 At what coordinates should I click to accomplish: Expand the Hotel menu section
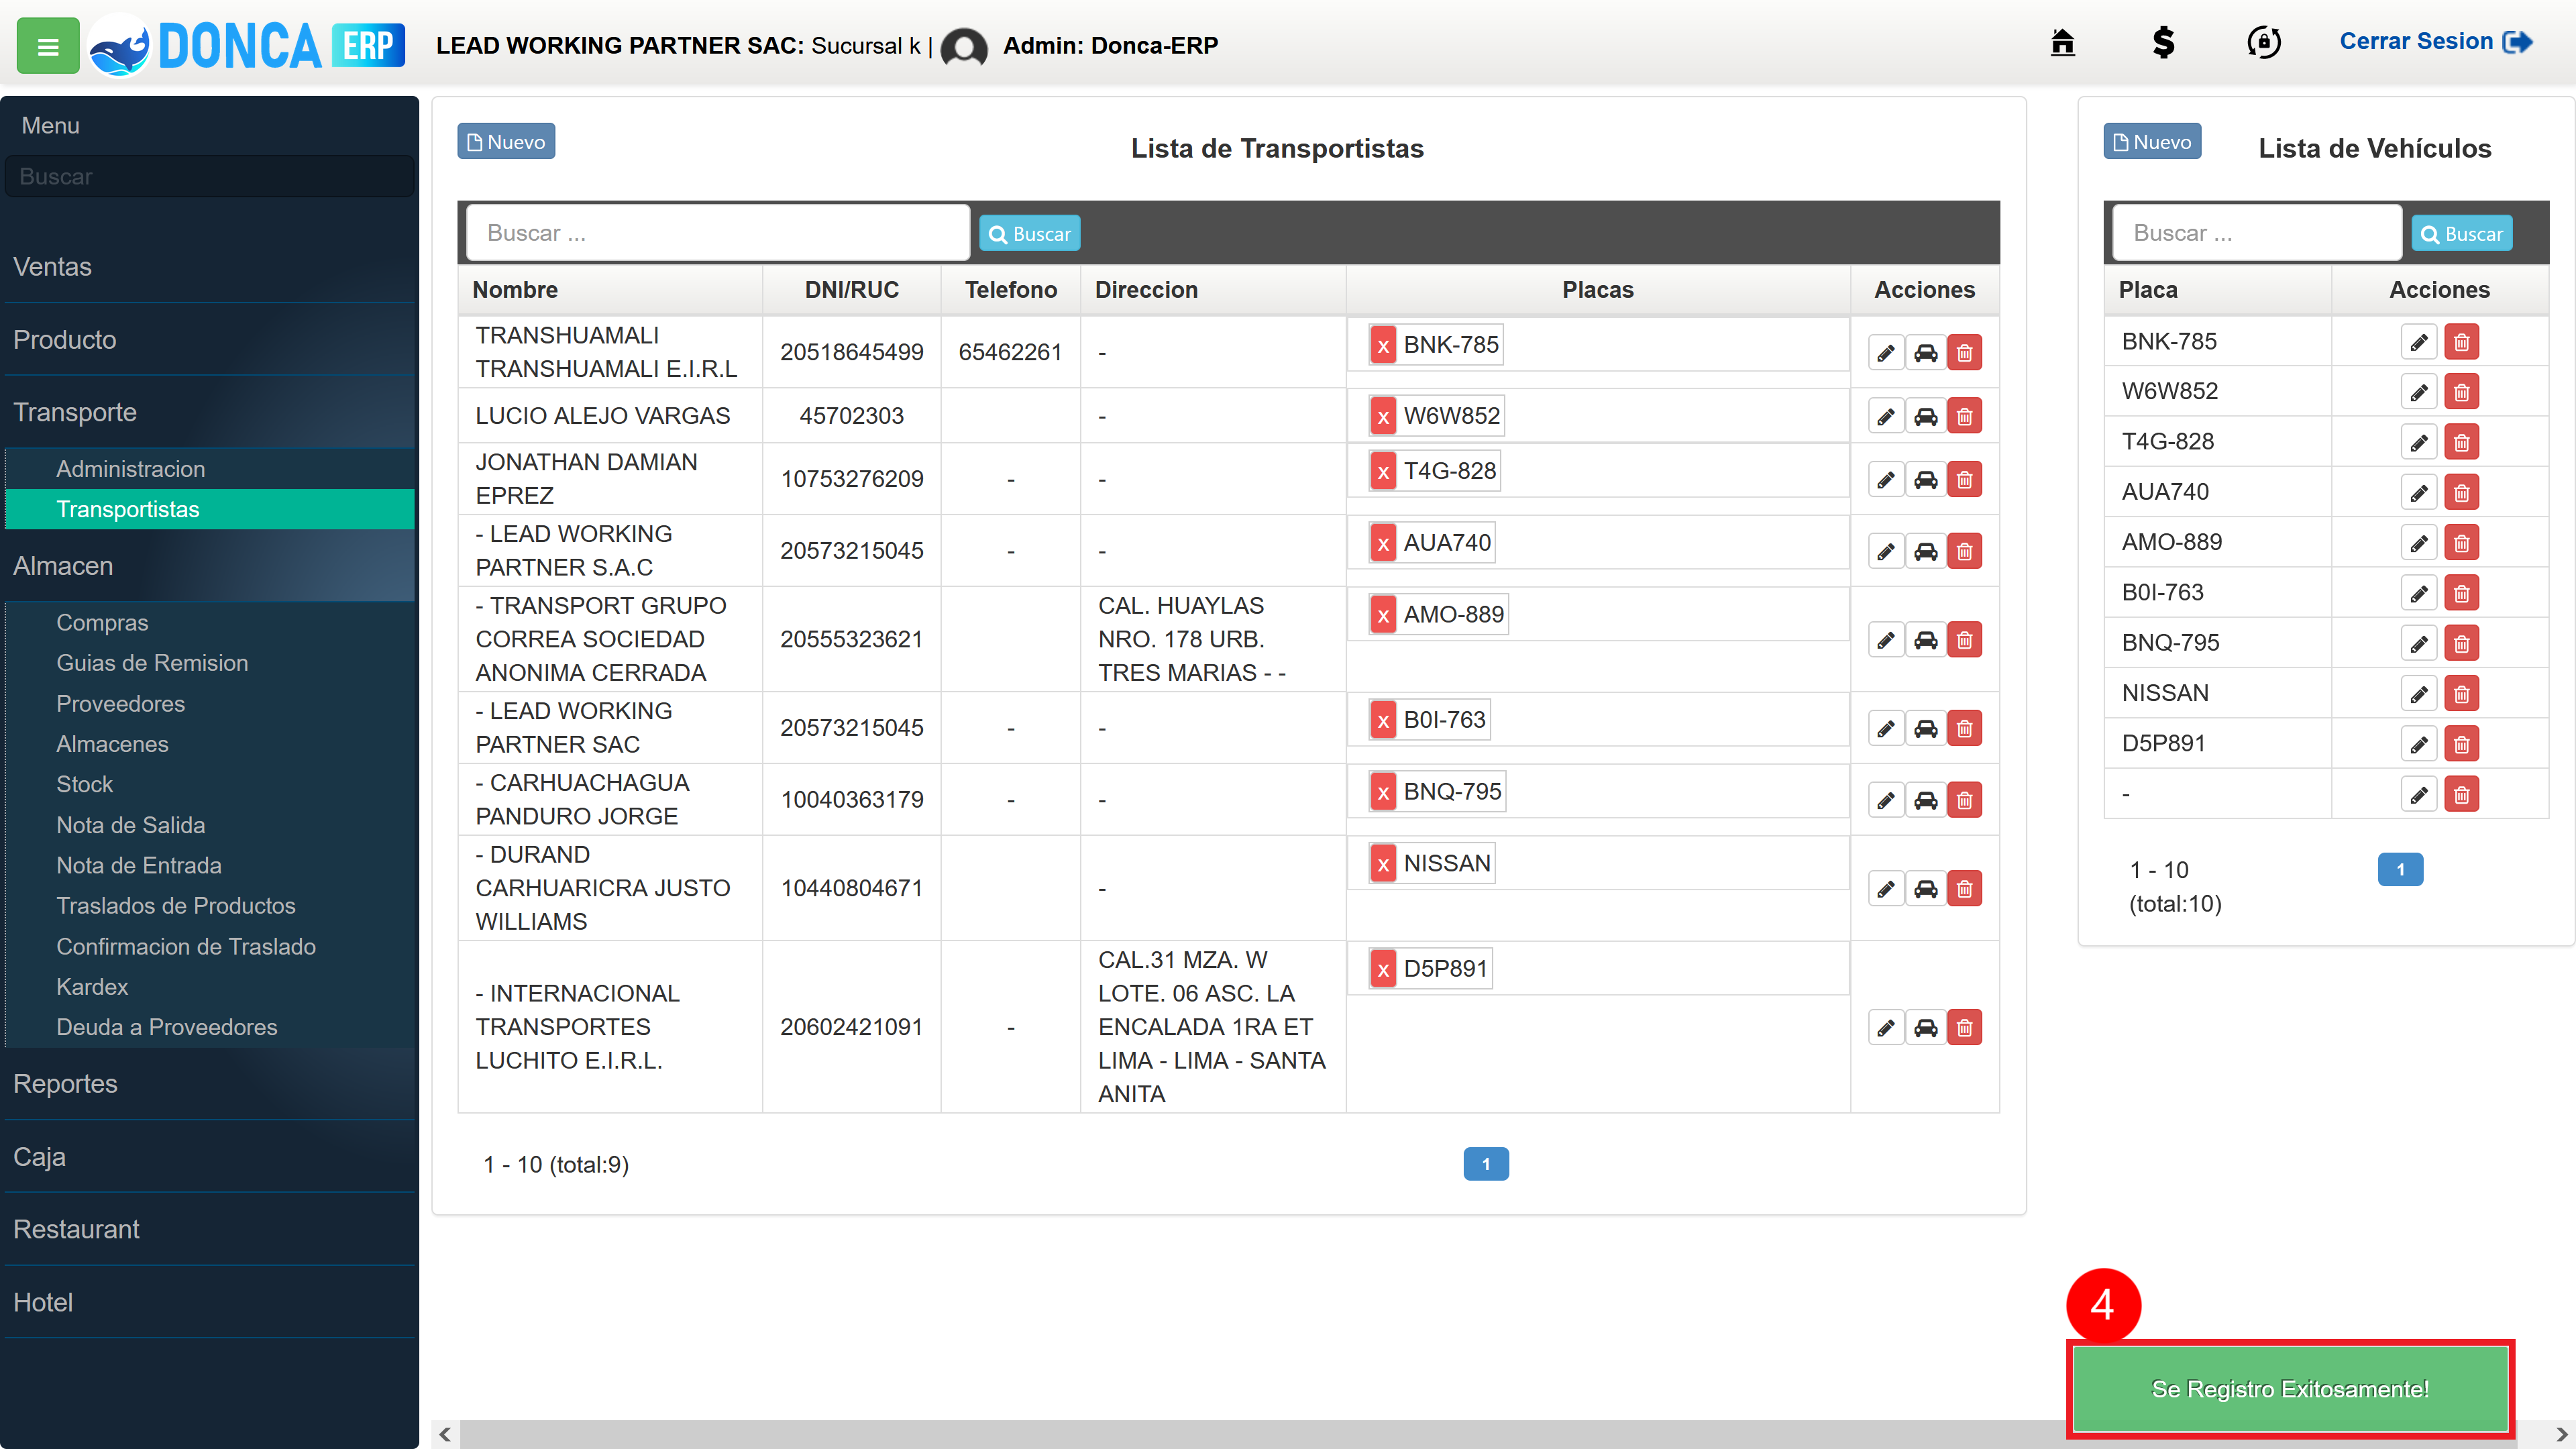click(209, 1303)
